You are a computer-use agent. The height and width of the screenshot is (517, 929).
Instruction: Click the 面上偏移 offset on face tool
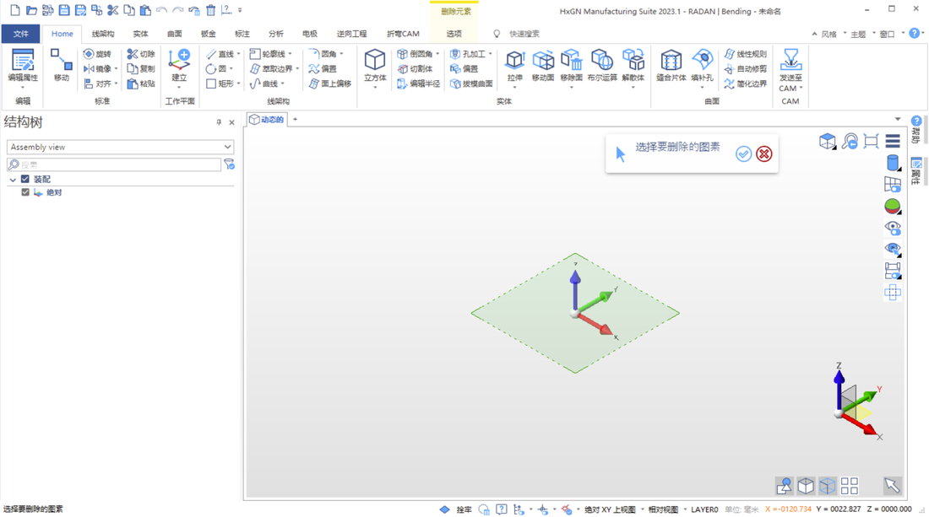point(330,83)
